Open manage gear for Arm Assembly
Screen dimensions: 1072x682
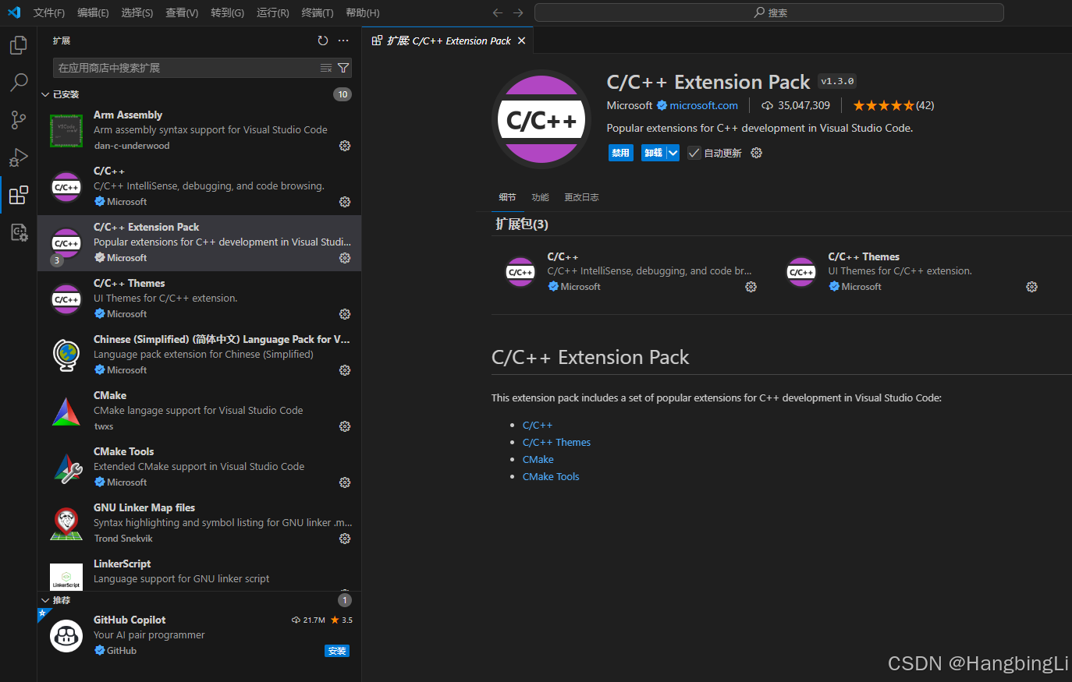[345, 146]
